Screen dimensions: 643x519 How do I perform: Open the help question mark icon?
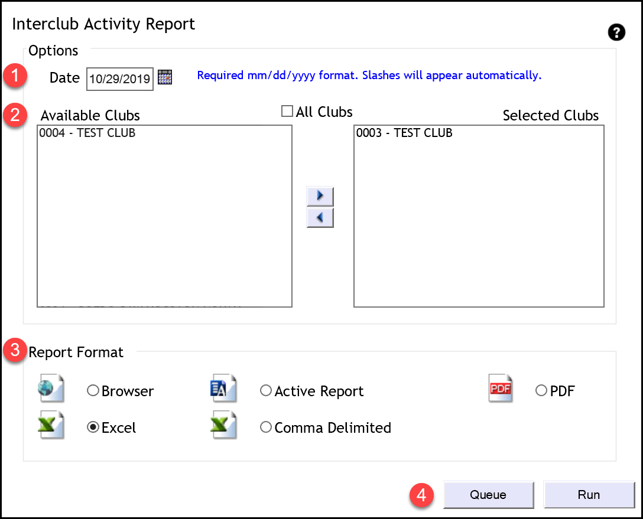[x=616, y=32]
